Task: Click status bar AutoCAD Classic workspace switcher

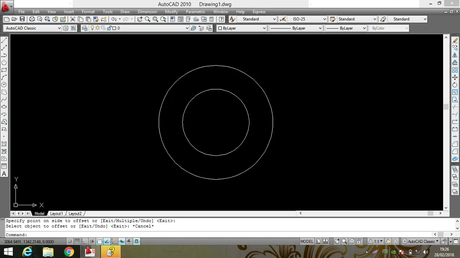Action: click(420, 241)
